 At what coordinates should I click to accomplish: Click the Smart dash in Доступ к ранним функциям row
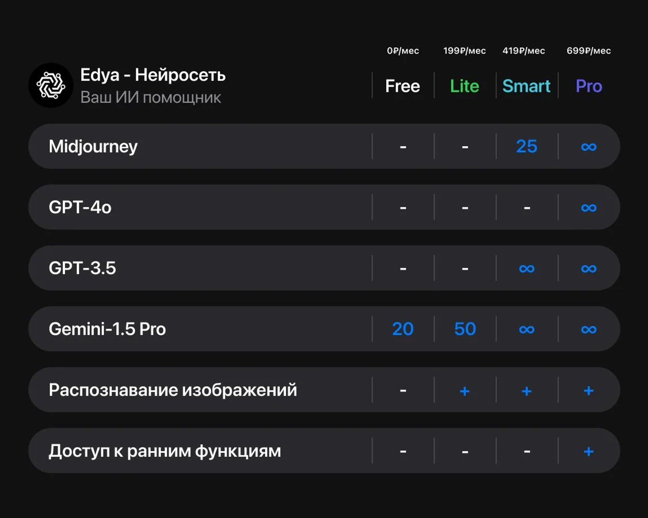(x=527, y=452)
